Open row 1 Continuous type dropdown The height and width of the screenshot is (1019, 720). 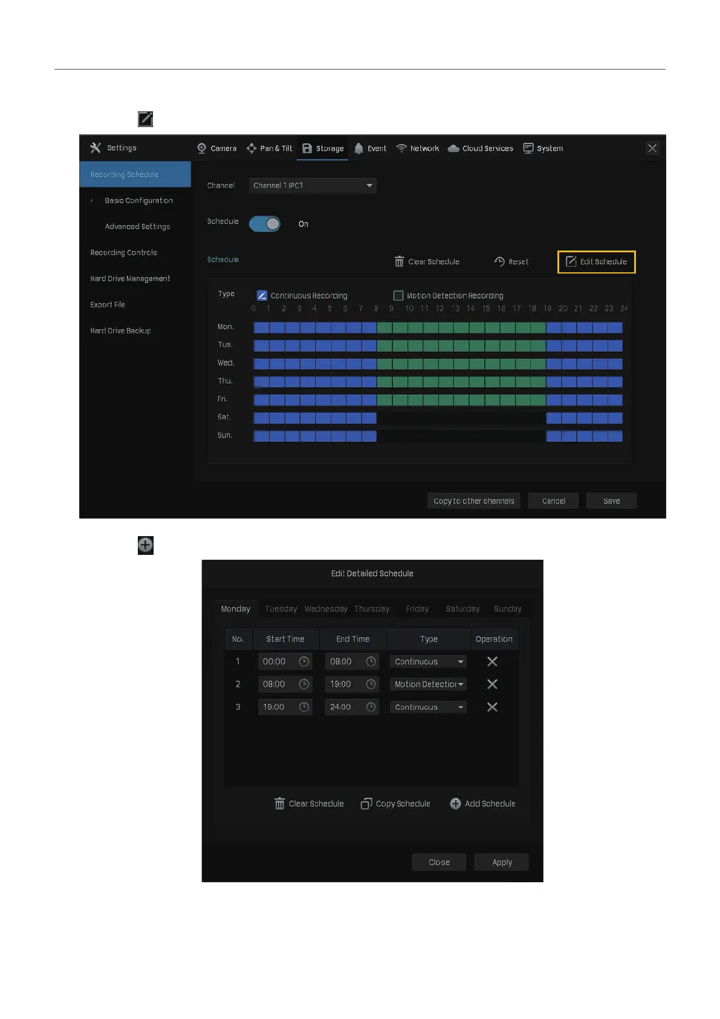click(x=428, y=661)
